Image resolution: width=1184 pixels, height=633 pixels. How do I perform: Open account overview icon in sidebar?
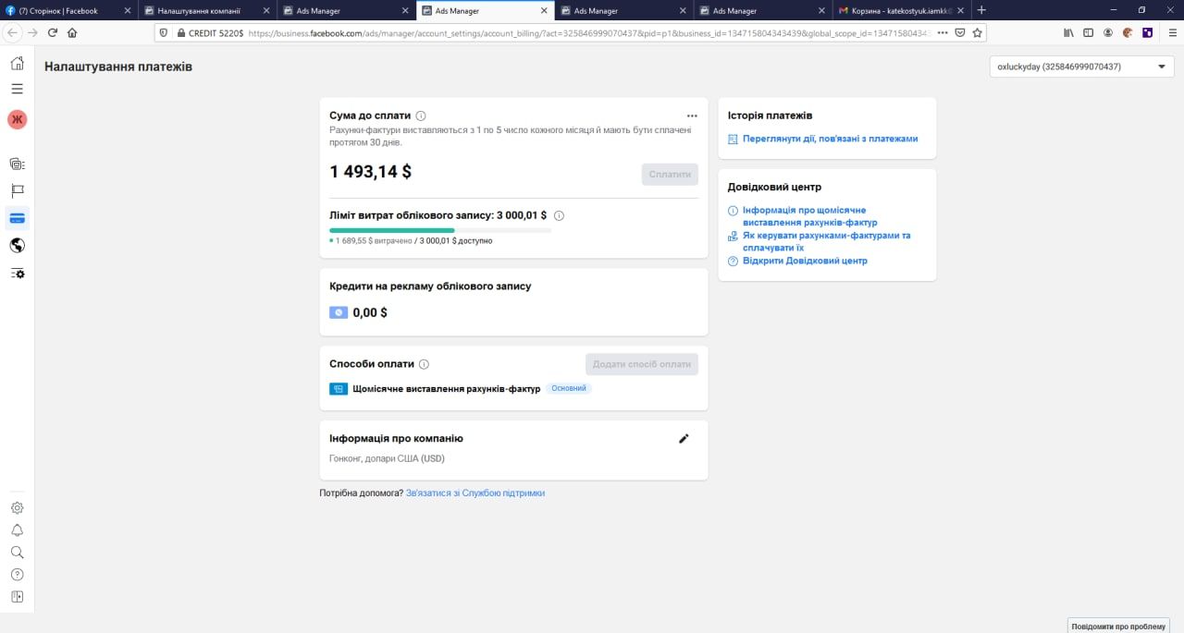coord(17,164)
